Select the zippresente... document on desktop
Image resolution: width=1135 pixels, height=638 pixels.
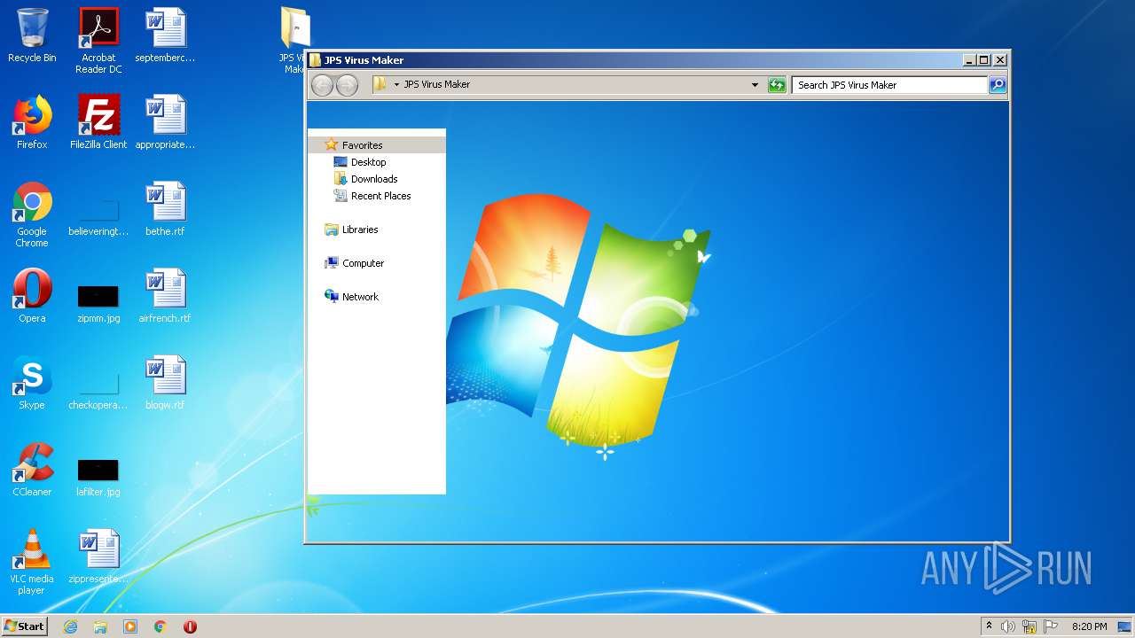(x=98, y=556)
